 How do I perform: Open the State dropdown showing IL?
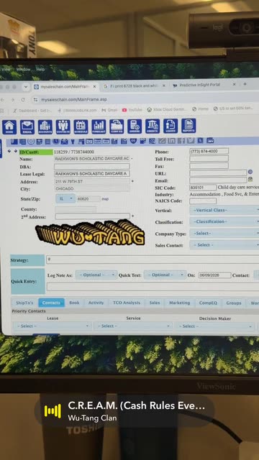[65, 198]
